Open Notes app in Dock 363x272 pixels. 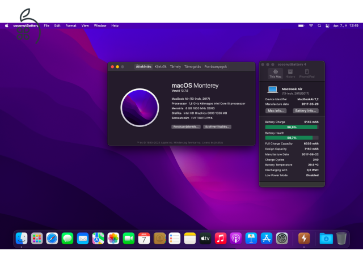point(190,239)
